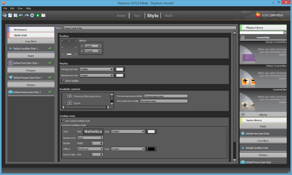Clear the plugins search with the X
Image resolution: width=292 pixels, height=175 pixels.
(x=285, y=32)
